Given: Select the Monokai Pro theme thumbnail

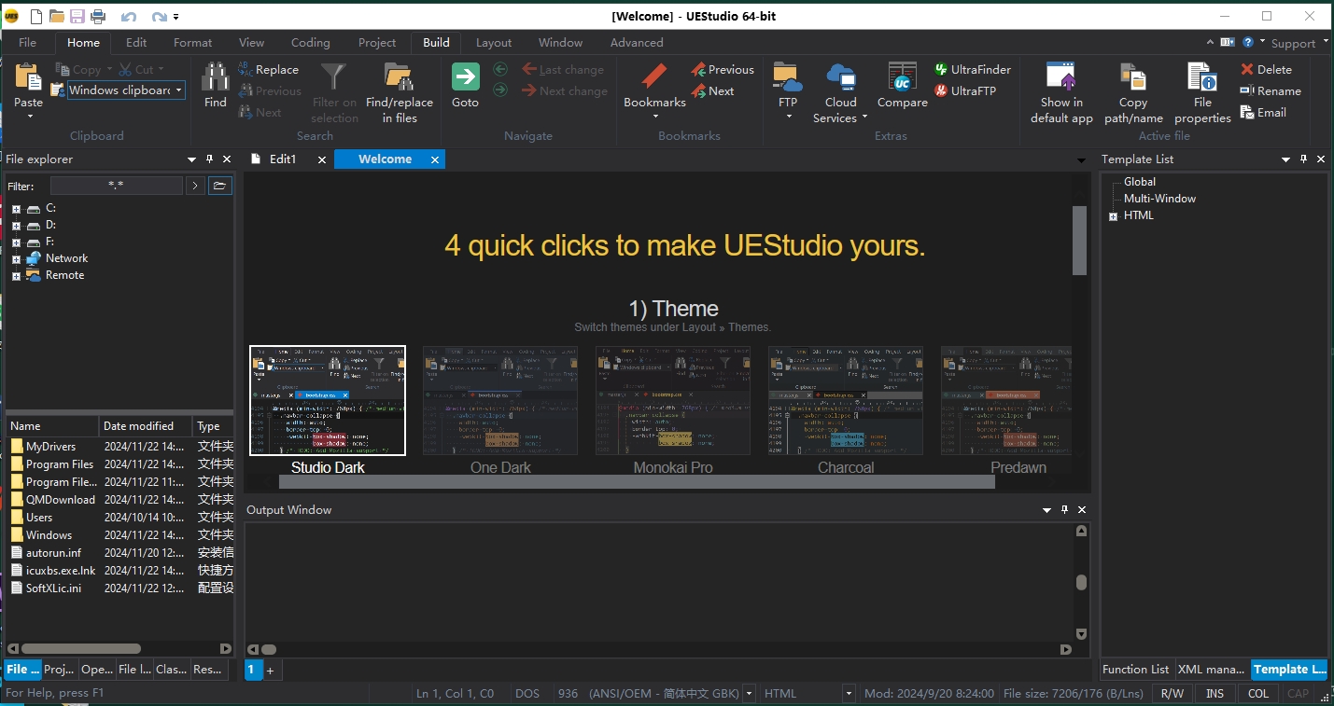Looking at the screenshot, I should (x=673, y=401).
